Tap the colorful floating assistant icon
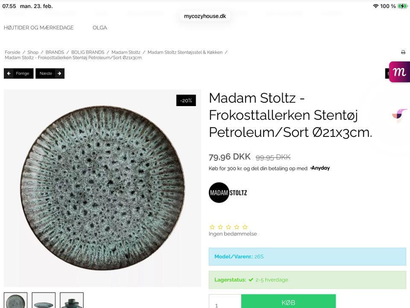The width and height of the screenshot is (410, 308). pos(399,115)
